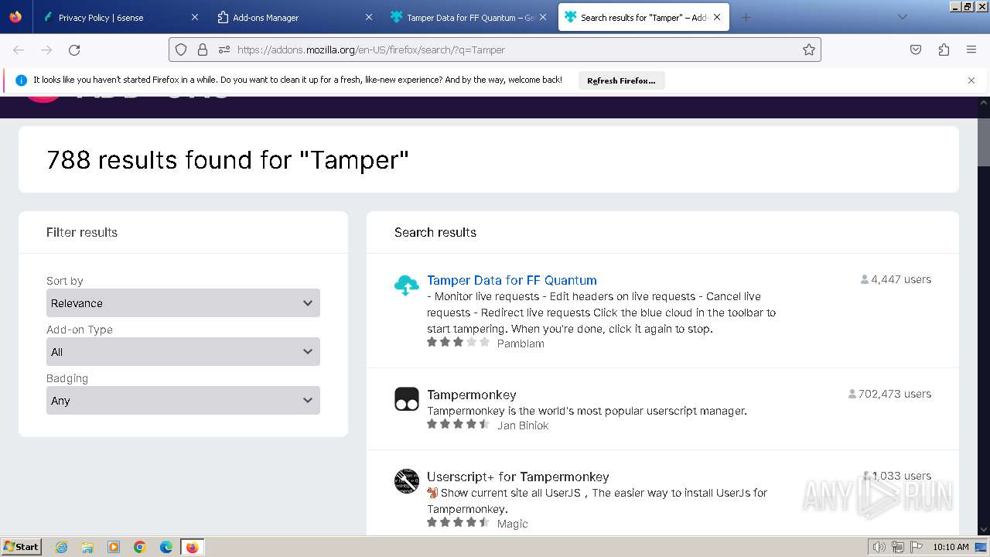Click the Tamper Data star rating

click(459, 342)
